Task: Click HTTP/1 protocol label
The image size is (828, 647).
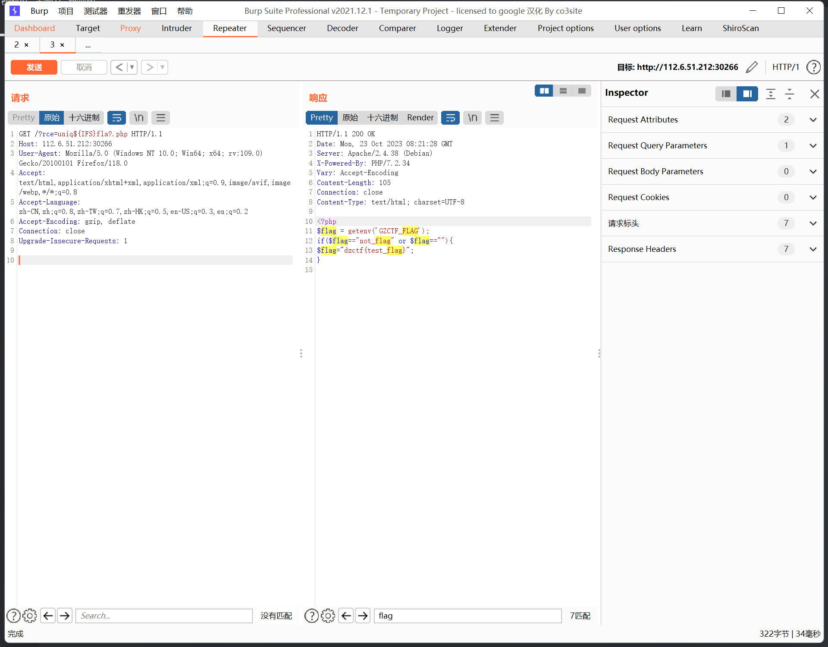Action: tap(785, 67)
